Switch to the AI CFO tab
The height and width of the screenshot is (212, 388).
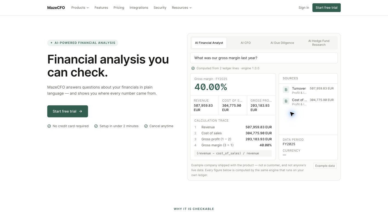246,43
